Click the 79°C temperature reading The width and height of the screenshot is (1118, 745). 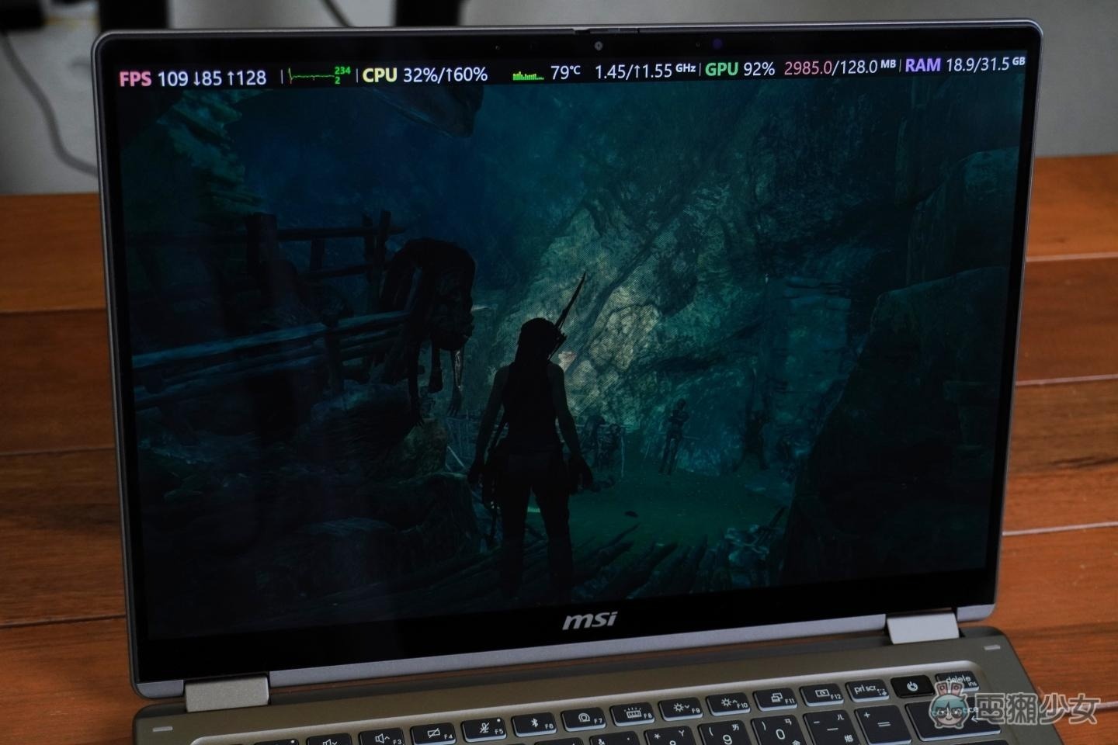565,73
